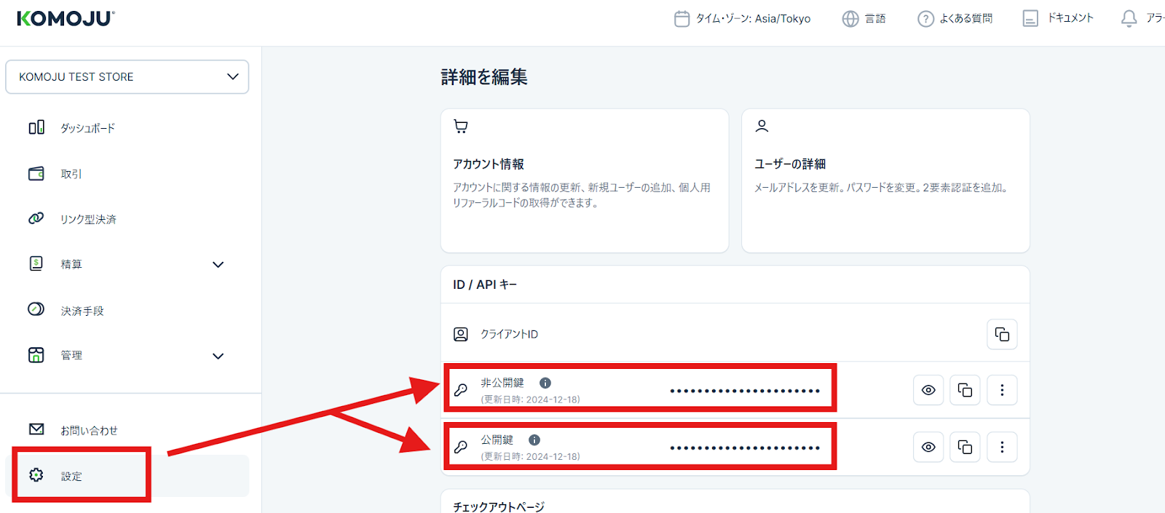
Task: Click the key icon in 公開鍵 row
Action: [461, 447]
